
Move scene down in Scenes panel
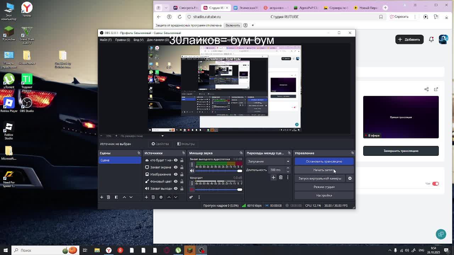point(131,197)
